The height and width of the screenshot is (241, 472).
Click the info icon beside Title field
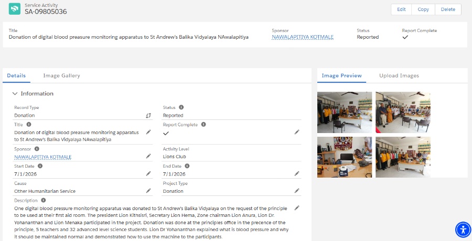point(29,124)
